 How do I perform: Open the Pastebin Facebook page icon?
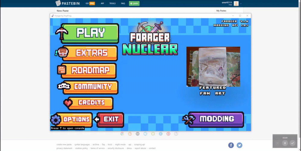pyautogui.click(x=231, y=145)
